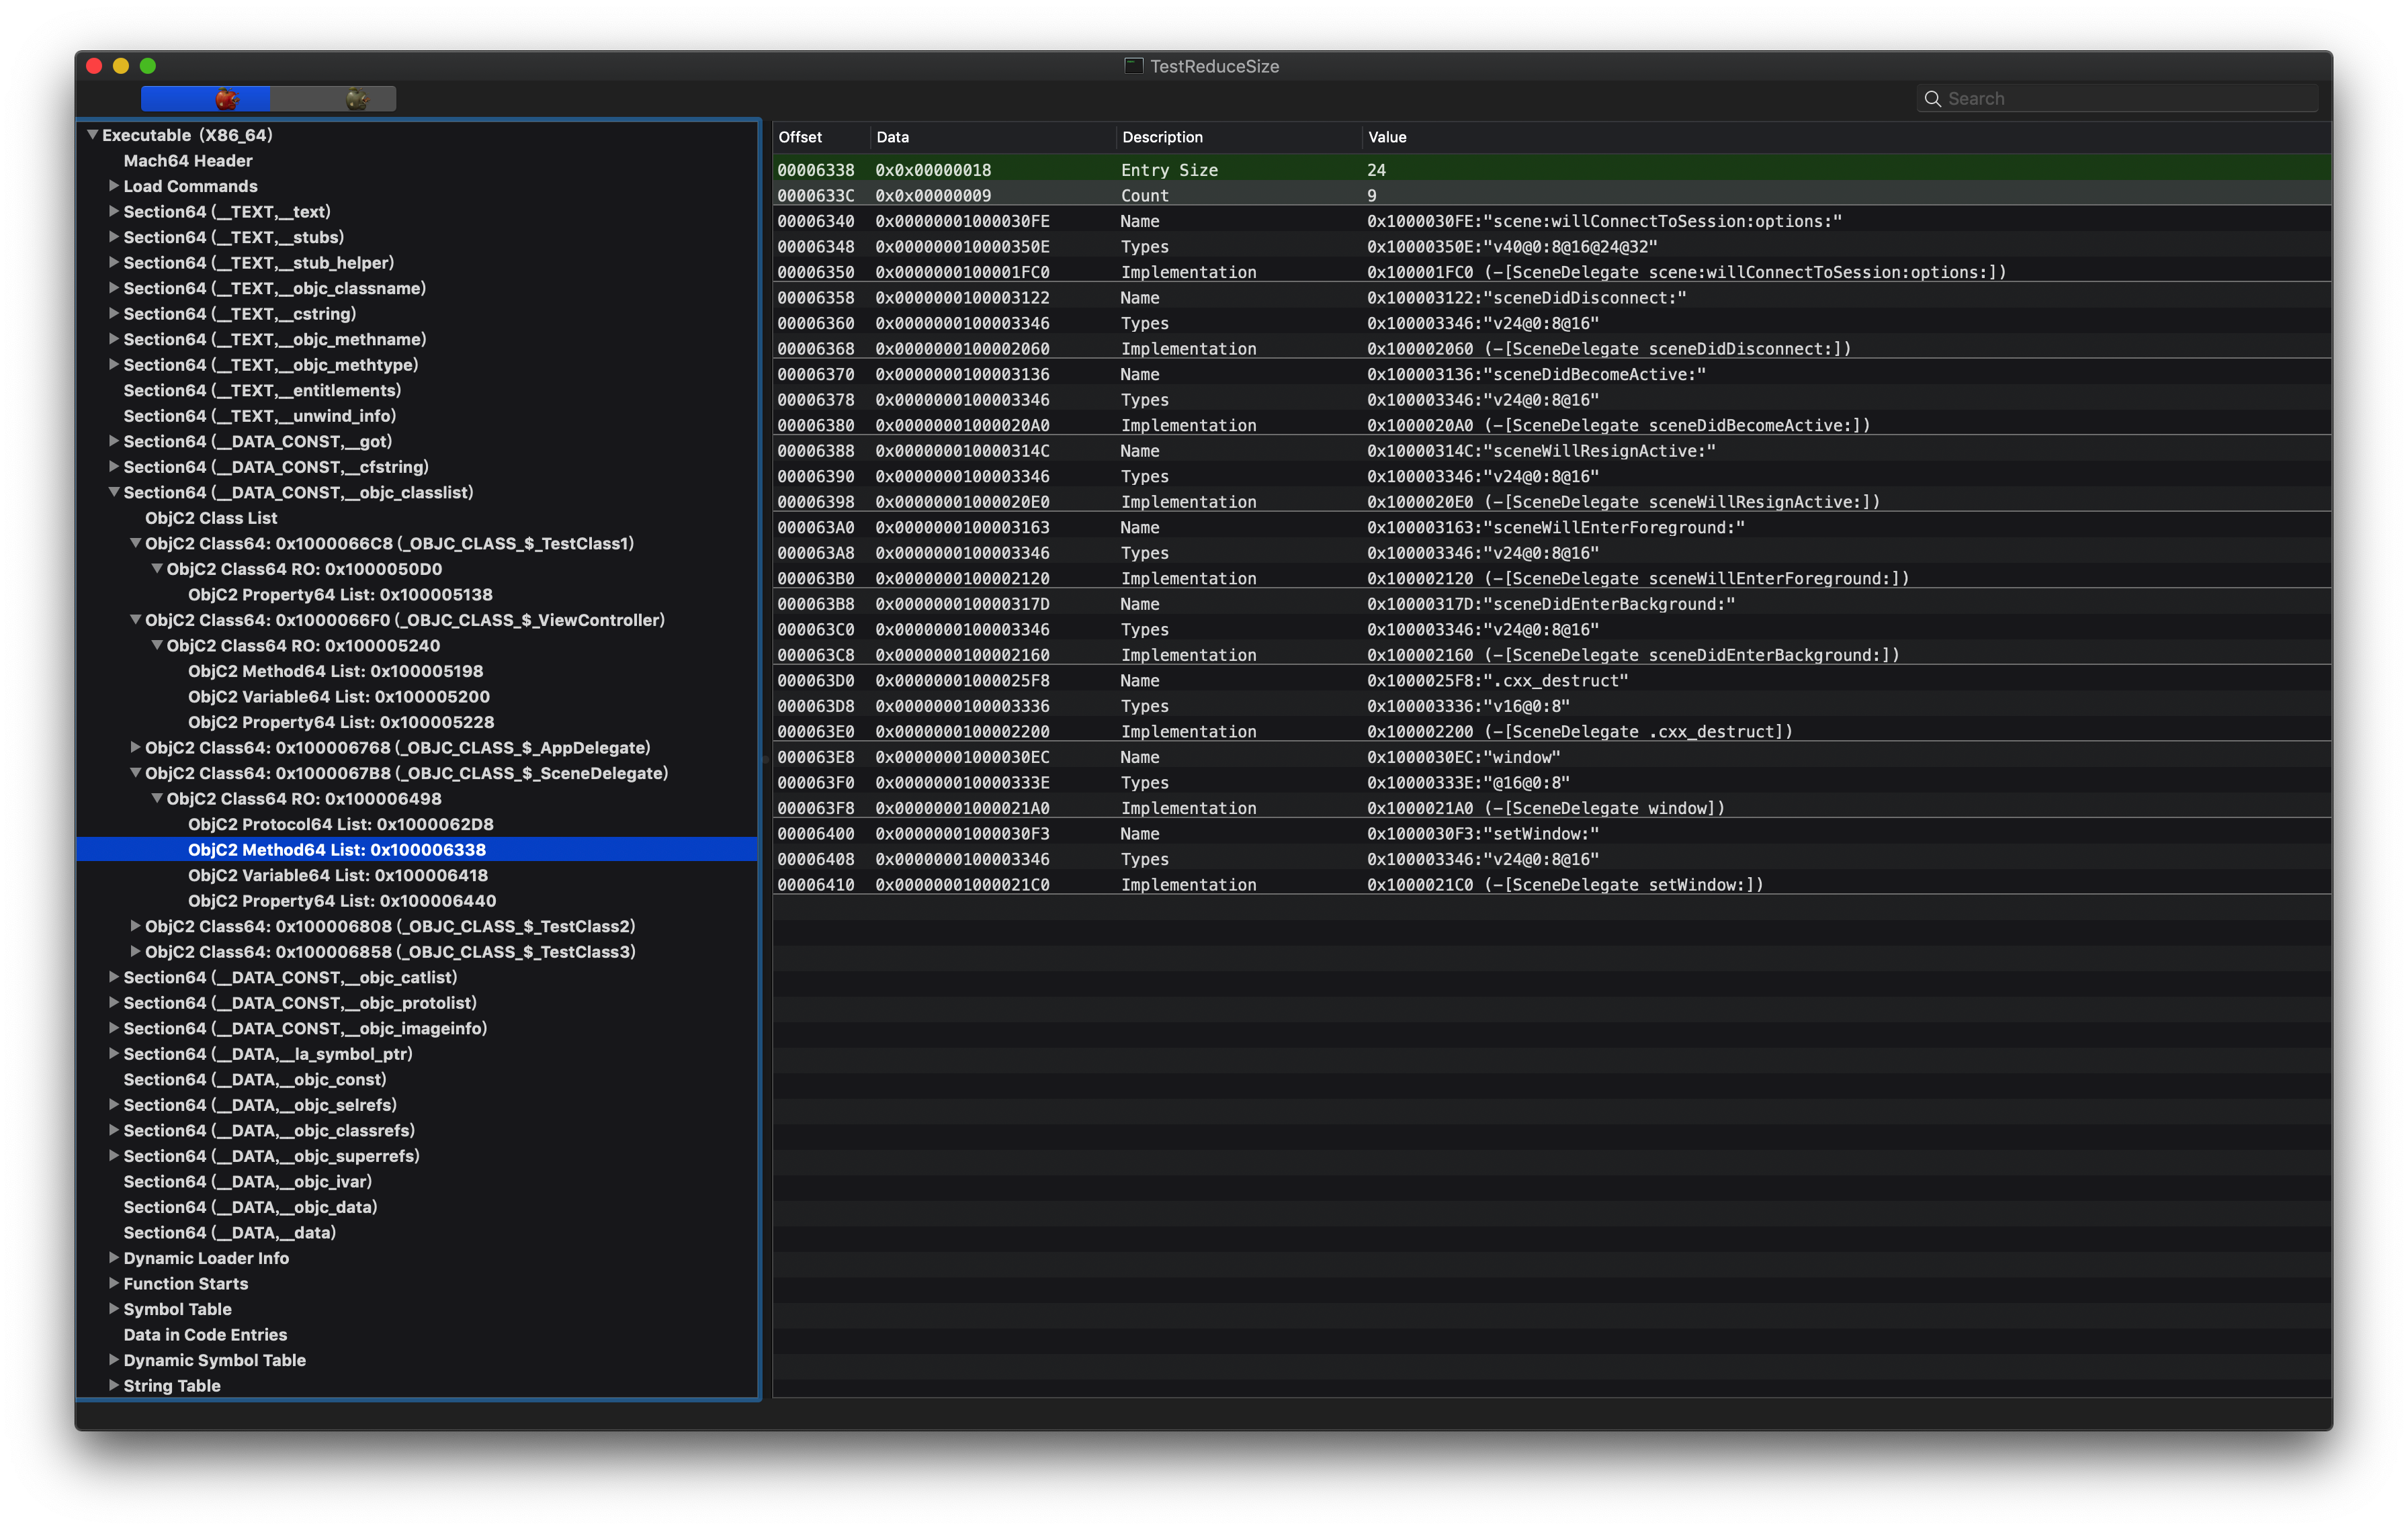Select Section64 (__DATA,__objc_const)
The height and width of the screenshot is (1530, 2408).
[x=417, y=1078]
